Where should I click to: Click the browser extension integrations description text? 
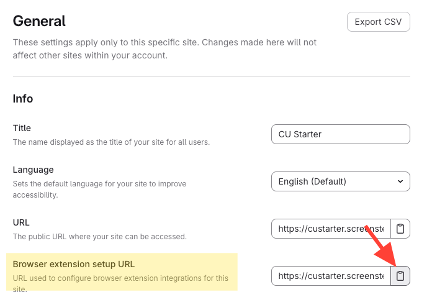tap(120, 278)
